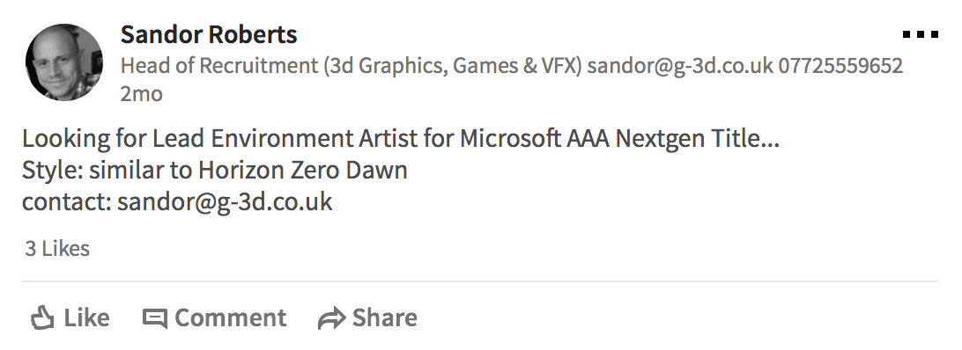
Task: Select the Comment label text
Action: (x=231, y=317)
